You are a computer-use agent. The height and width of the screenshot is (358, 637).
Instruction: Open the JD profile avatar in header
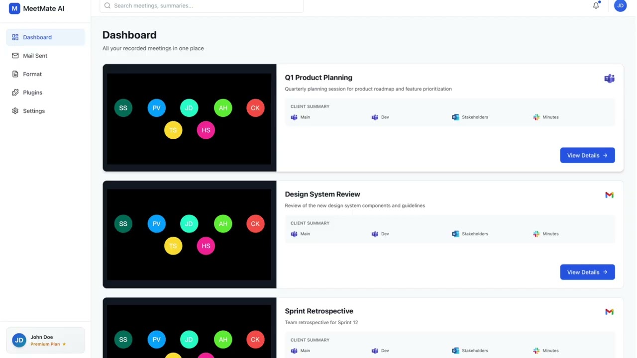coord(620,5)
